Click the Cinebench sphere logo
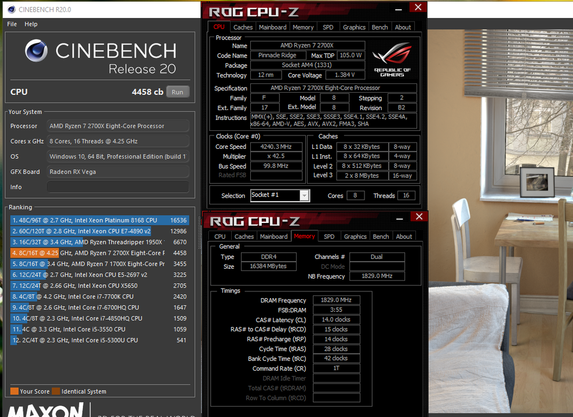 click(36, 50)
